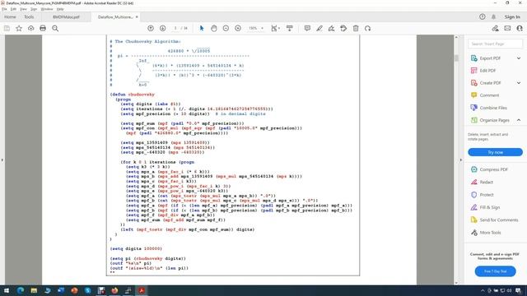The width and height of the screenshot is (527, 296).
Task: Click the page number input field
Action: [175, 29]
